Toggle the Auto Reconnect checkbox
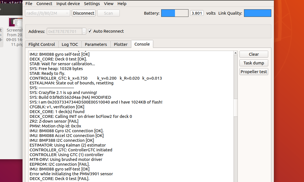 pyautogui.click(x=90, y=31)
